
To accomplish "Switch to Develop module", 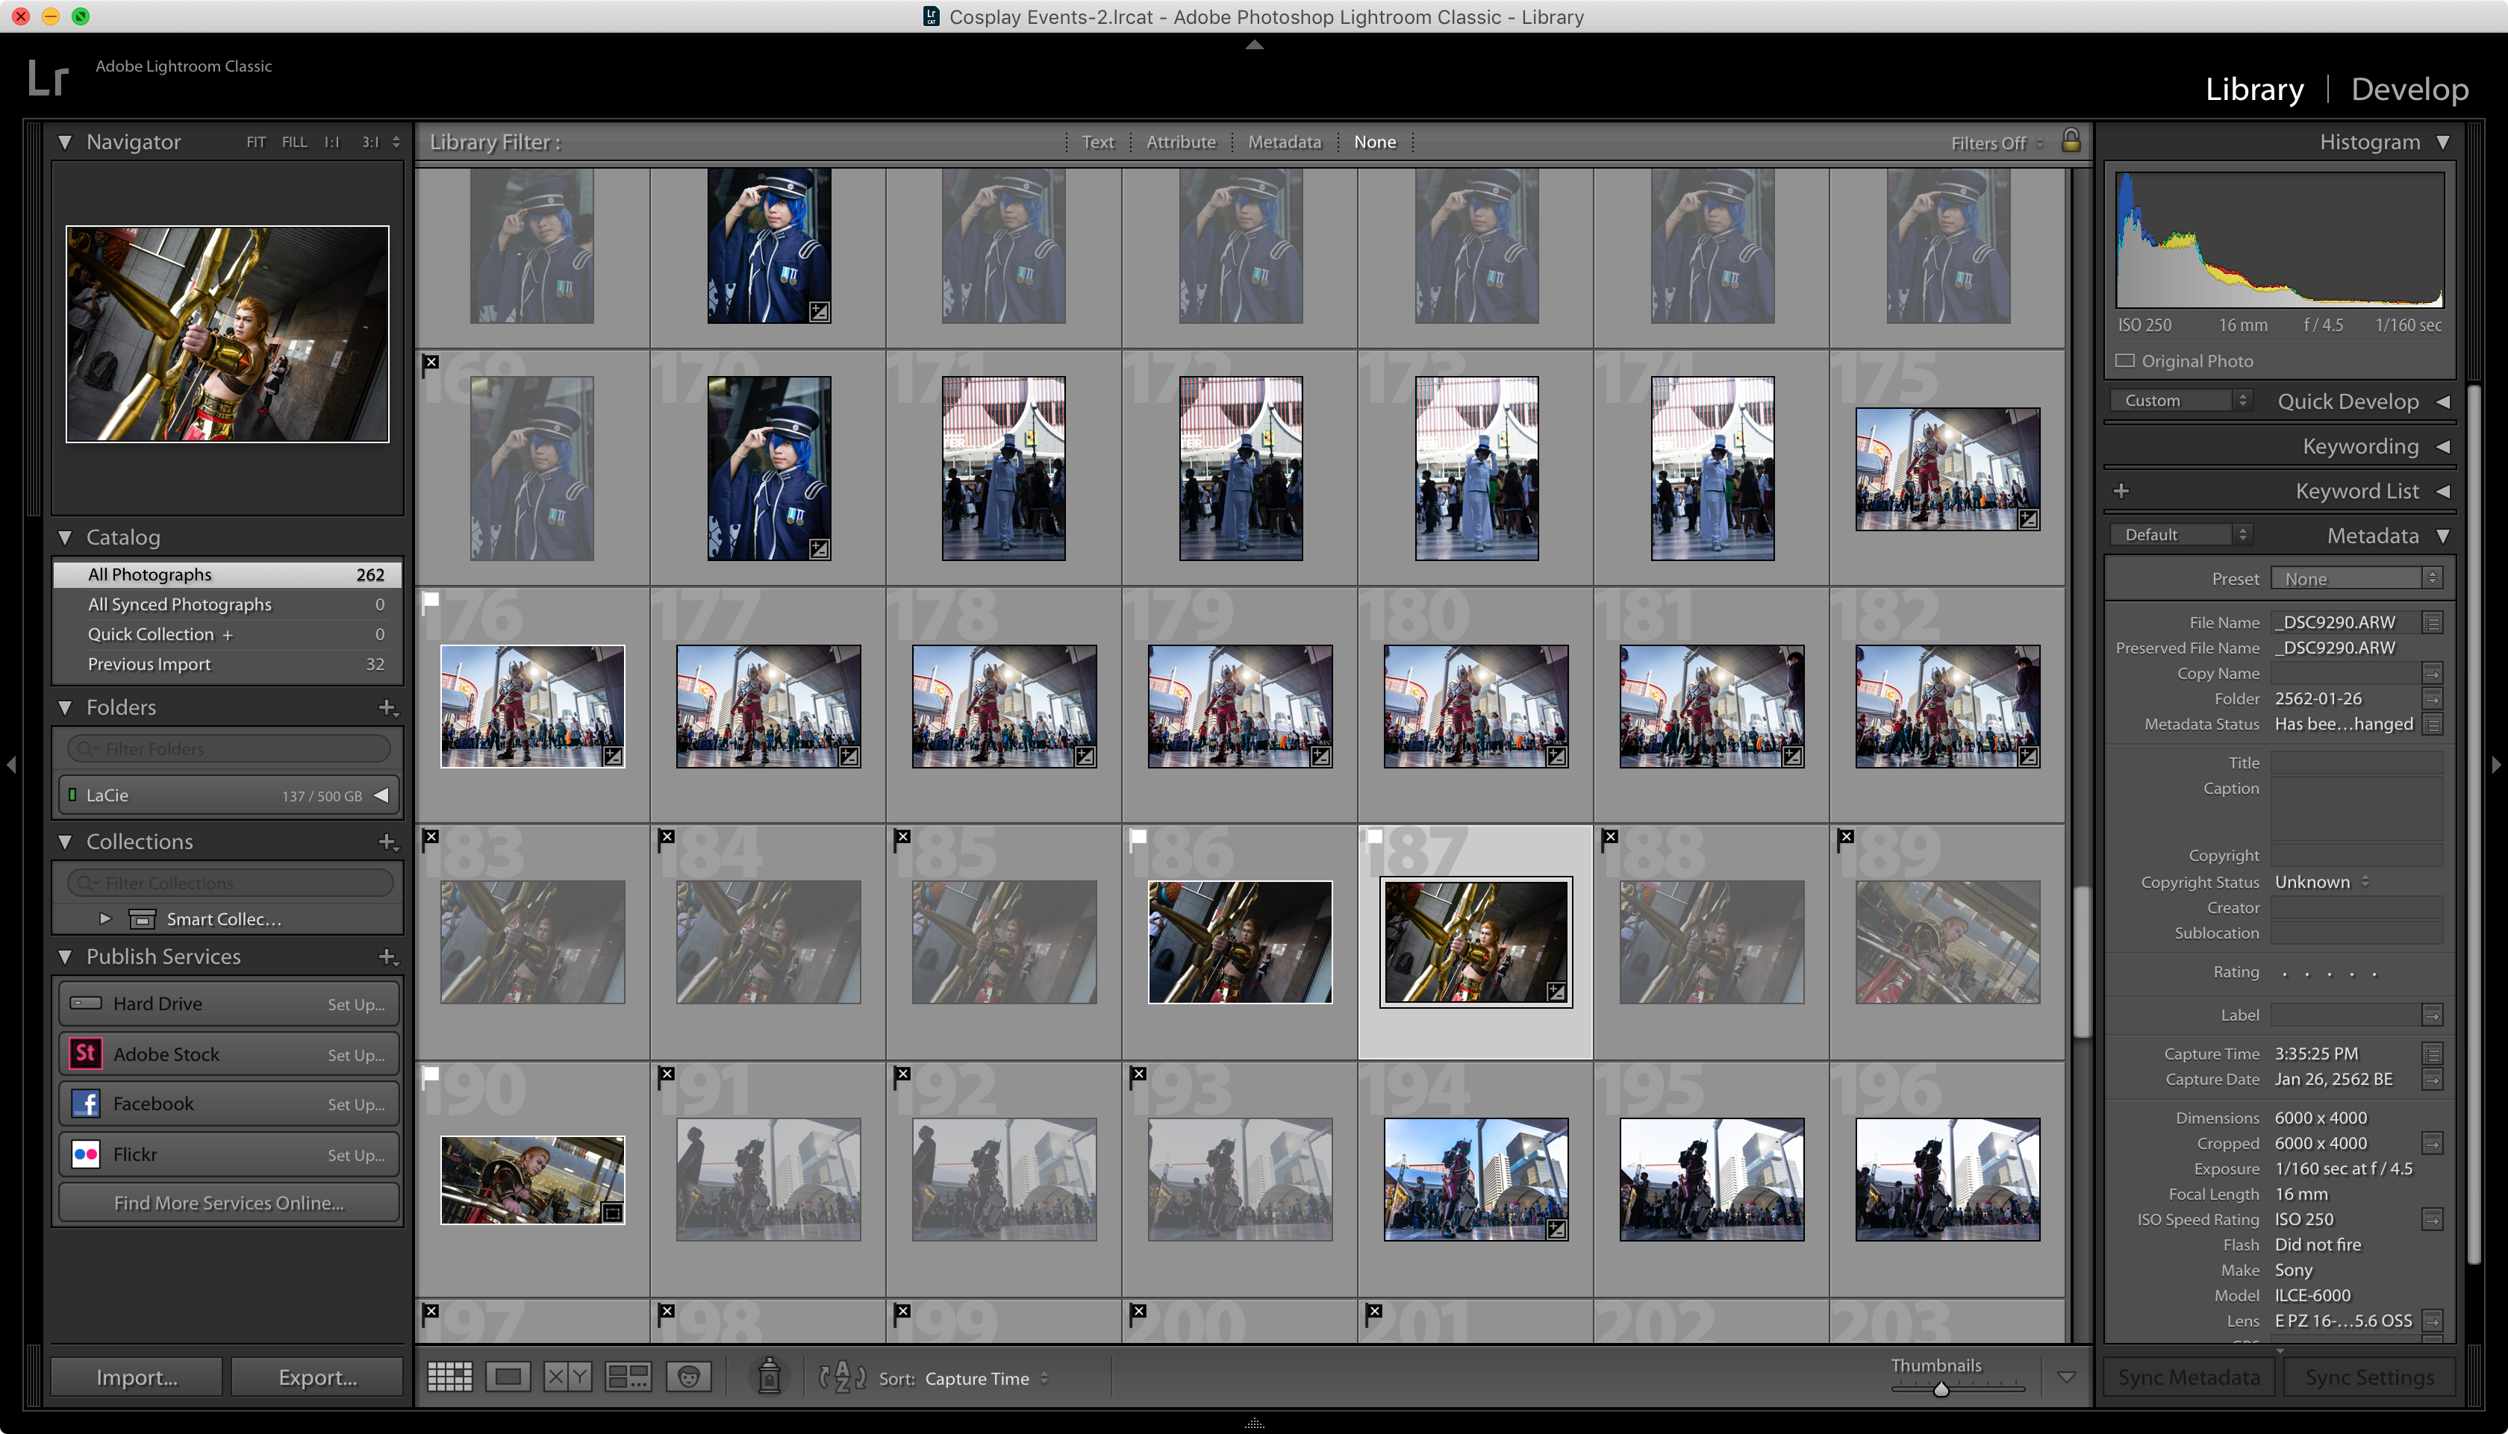I will [2409, 90].
